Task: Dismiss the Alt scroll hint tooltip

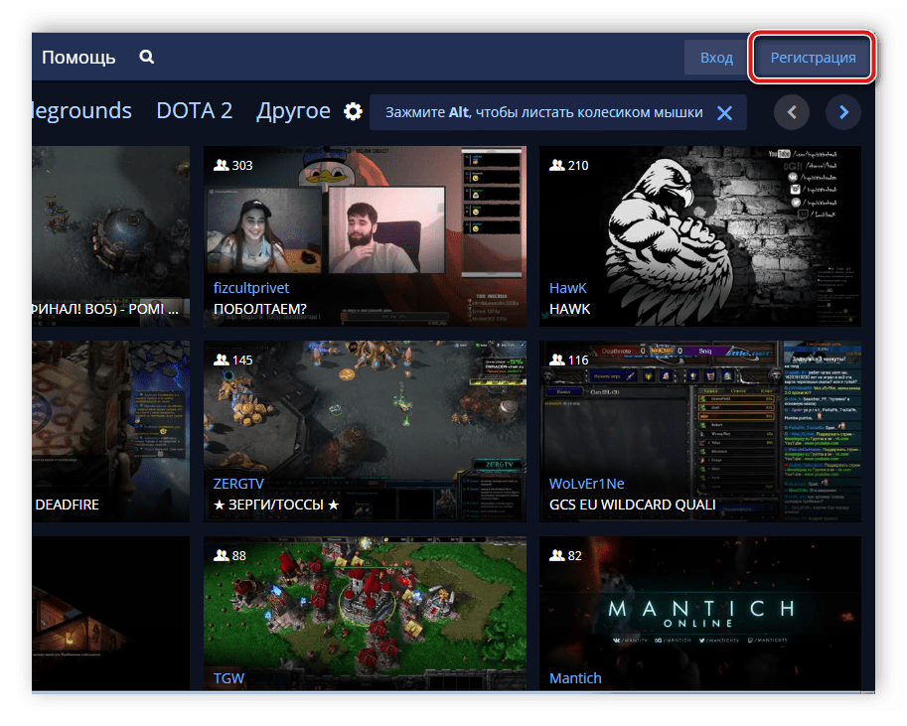Action: coord(724,113)
